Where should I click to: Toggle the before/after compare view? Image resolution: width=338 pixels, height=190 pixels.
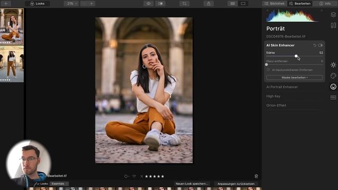tap(161, 4)
